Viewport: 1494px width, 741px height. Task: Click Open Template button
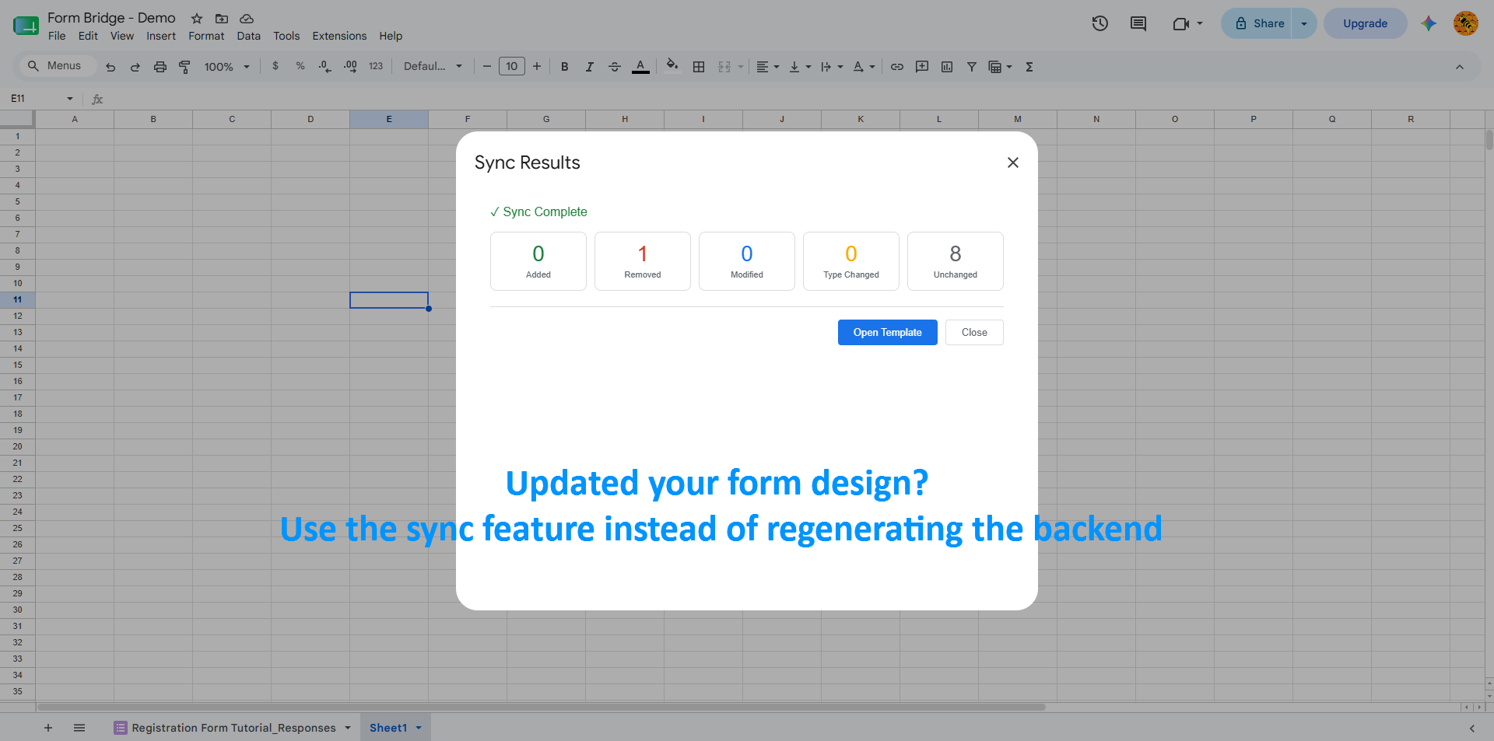click(887, 332)
